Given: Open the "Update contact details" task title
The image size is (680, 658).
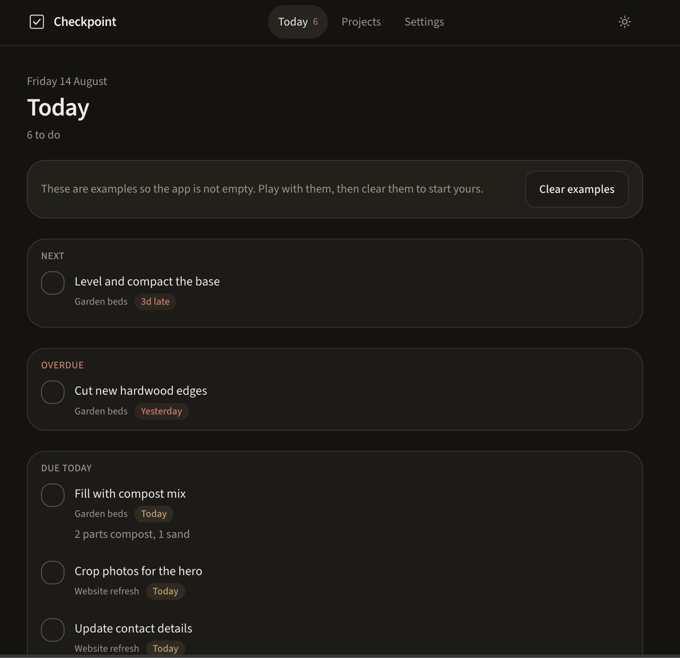Looking at the screenshot, I should 133,628.
